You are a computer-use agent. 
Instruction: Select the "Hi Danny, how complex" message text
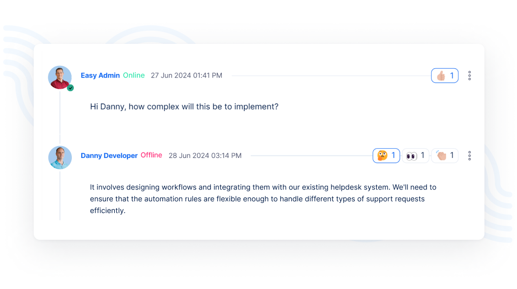184,106
